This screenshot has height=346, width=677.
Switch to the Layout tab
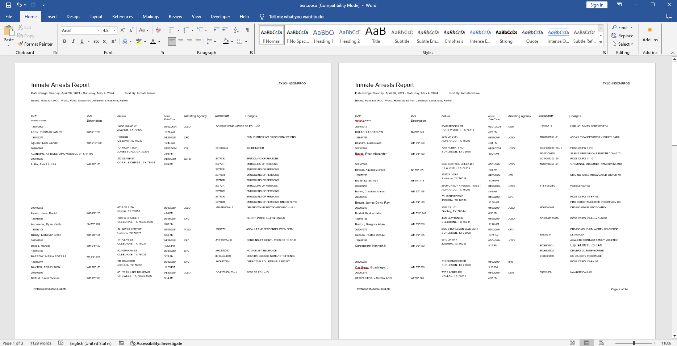click(x=96, y=17)
